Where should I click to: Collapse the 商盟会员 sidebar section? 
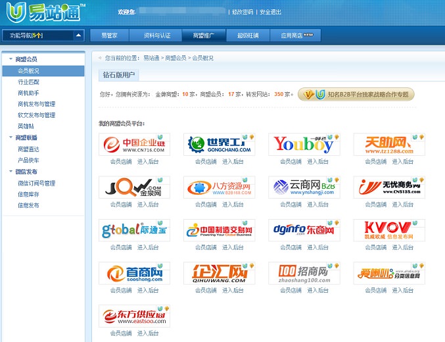click(x=11, y=59)
